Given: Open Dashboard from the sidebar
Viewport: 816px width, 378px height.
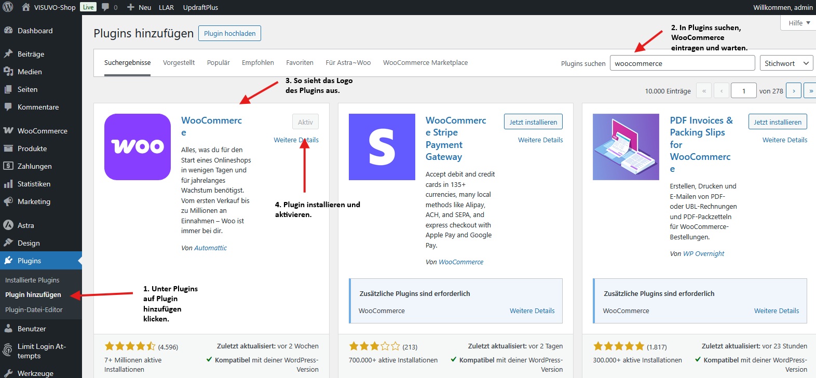Looking at the screenshot, I should (x=35, y=31).
